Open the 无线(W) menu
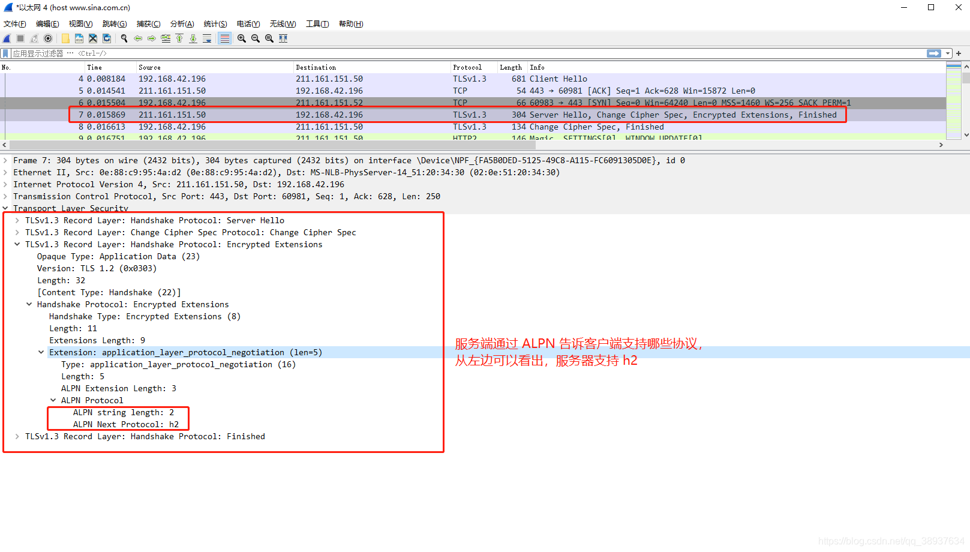 [283, 24]
